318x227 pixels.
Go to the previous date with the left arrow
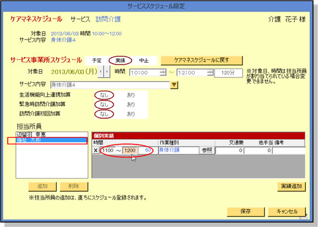(x=101, y=71)
